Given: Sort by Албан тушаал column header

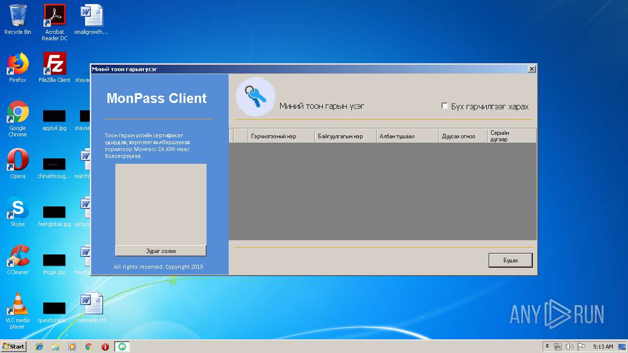Looking at the screenshot, I should [x=407, y=136].
